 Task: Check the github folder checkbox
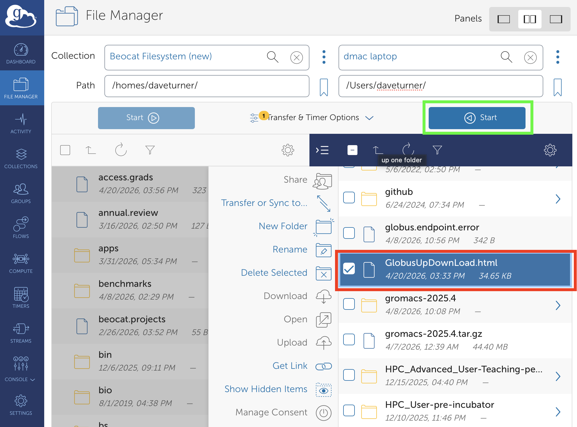[349, 198]
